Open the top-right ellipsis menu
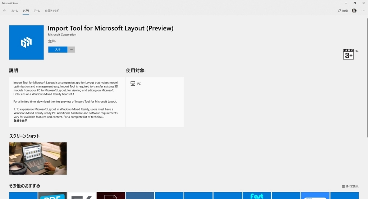Screen dimensions: 368x199 [x=363, y=11]
